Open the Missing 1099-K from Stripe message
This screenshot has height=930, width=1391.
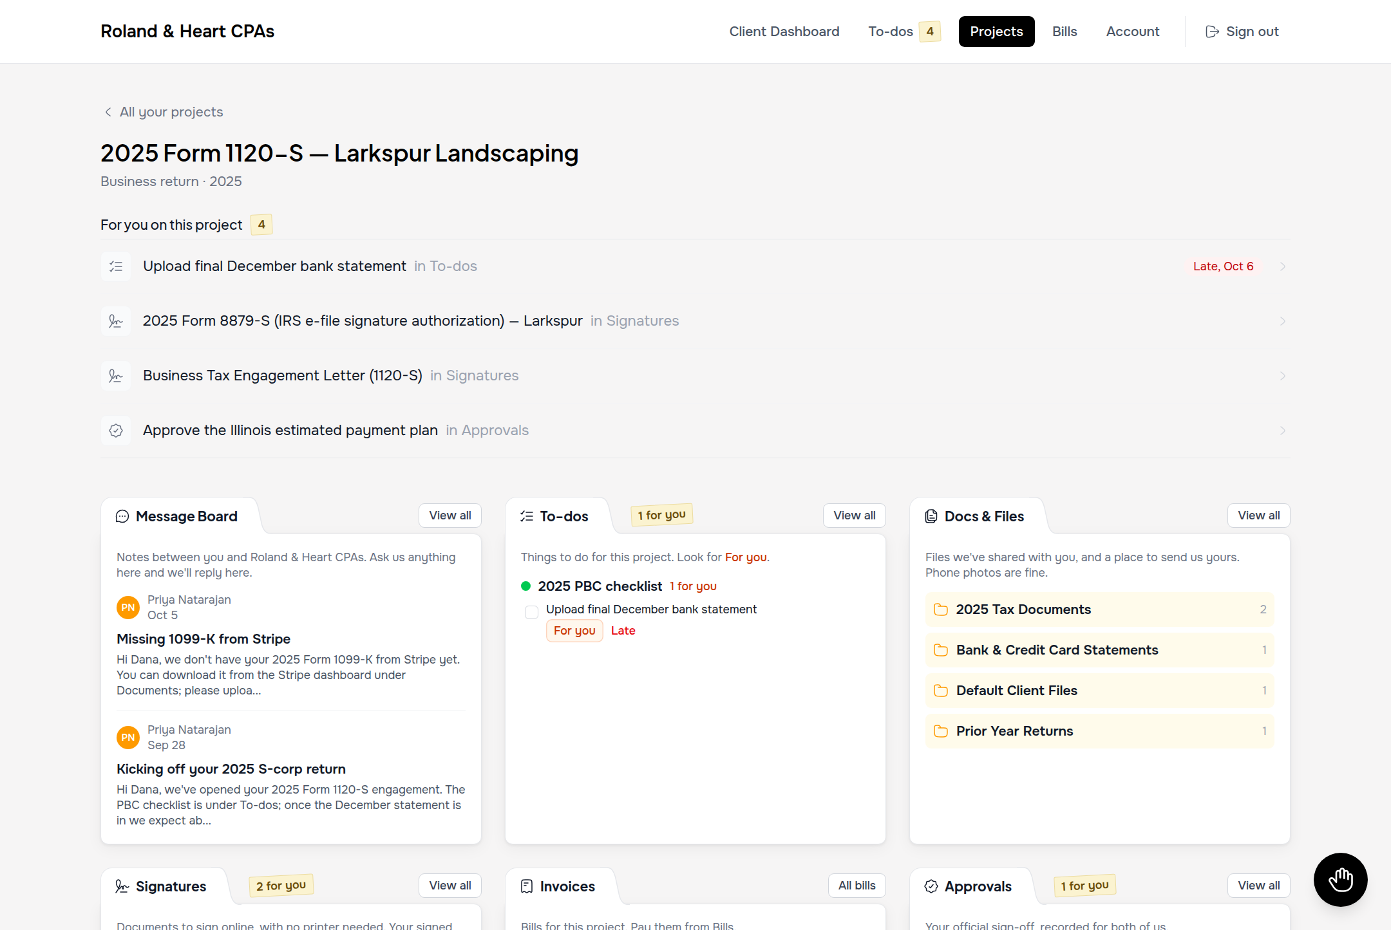[203, 639]
